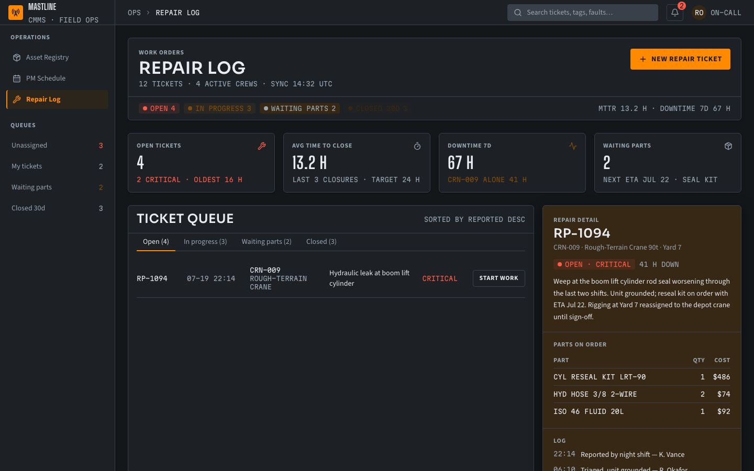Click Hydraulic leak at boom lift cylinder
The height and width of the screenshot is (471, 754).
[x=370, y=278]
